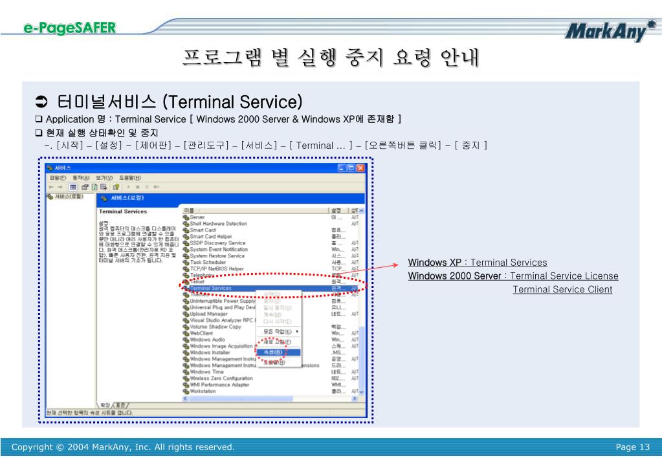Viewport: 662px width, 458px height.
Task: Click the e-PageSAFER logo
Action: pos(70,28)
